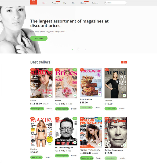Add Fortune magazine to cart
157x163 pixels.
click(x=111, y=109)
